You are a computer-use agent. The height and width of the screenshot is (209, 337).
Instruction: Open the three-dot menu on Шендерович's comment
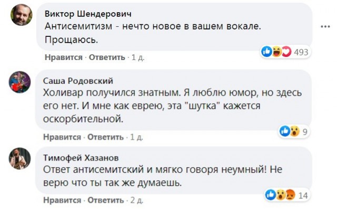point(325,27)
